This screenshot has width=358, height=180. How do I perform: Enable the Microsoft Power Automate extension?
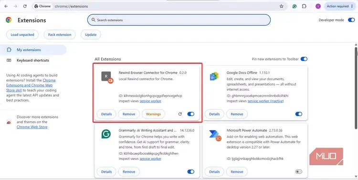(x=298, y=171)
